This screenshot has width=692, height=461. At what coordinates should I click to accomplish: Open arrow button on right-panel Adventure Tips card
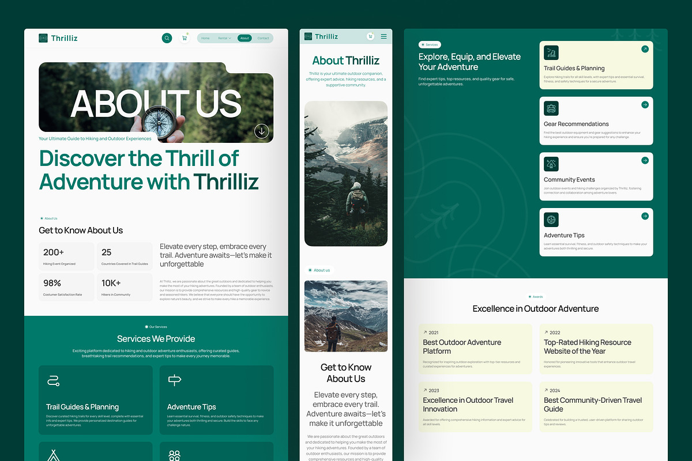(645, 216)
